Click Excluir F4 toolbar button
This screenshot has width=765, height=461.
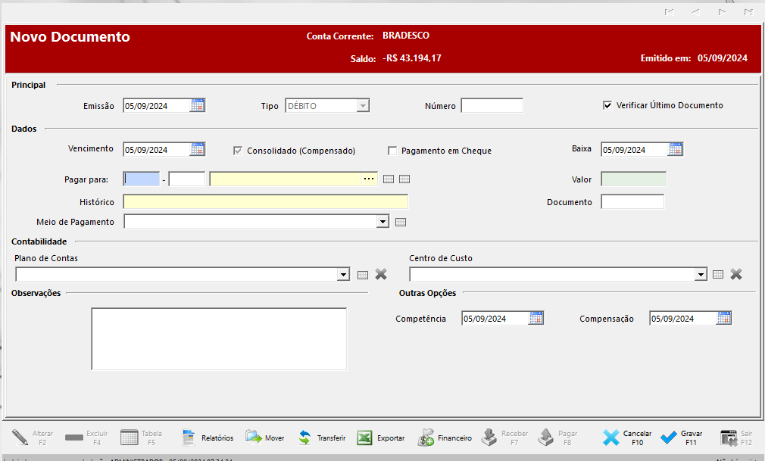coord(86,438)
